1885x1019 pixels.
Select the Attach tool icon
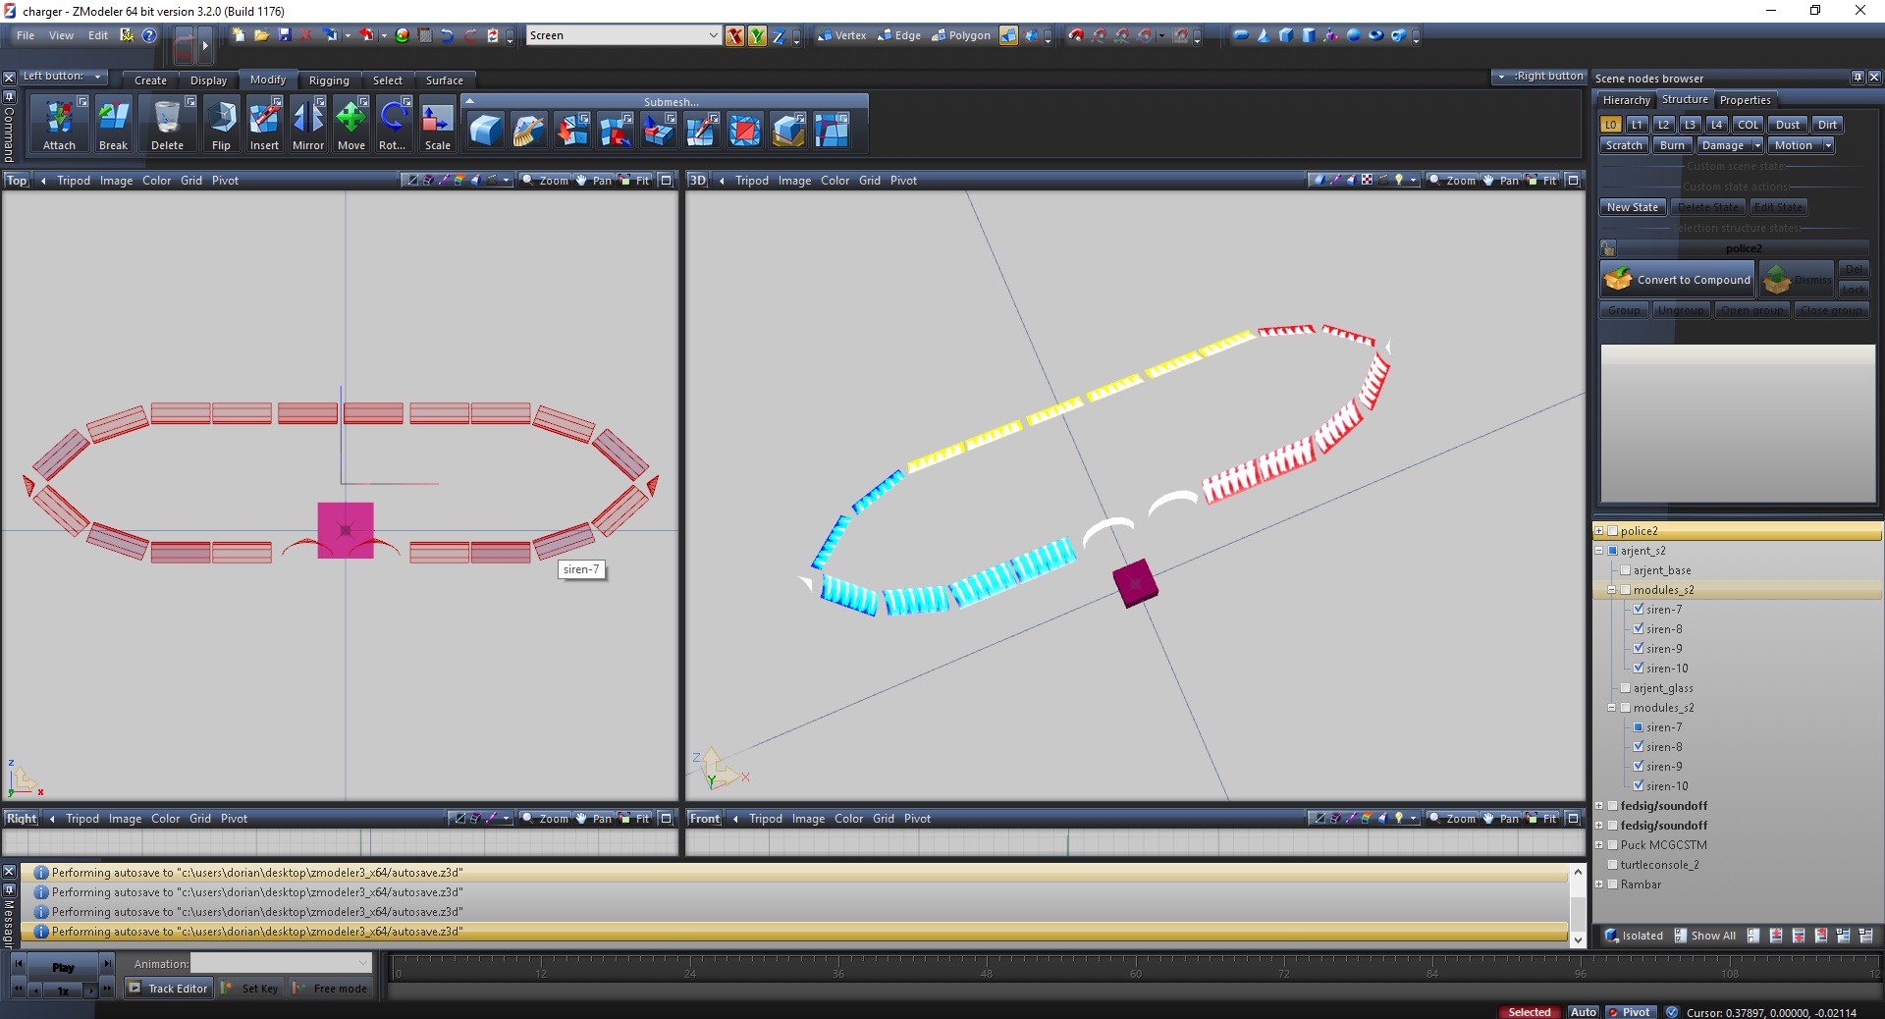[x=59, y=120]
